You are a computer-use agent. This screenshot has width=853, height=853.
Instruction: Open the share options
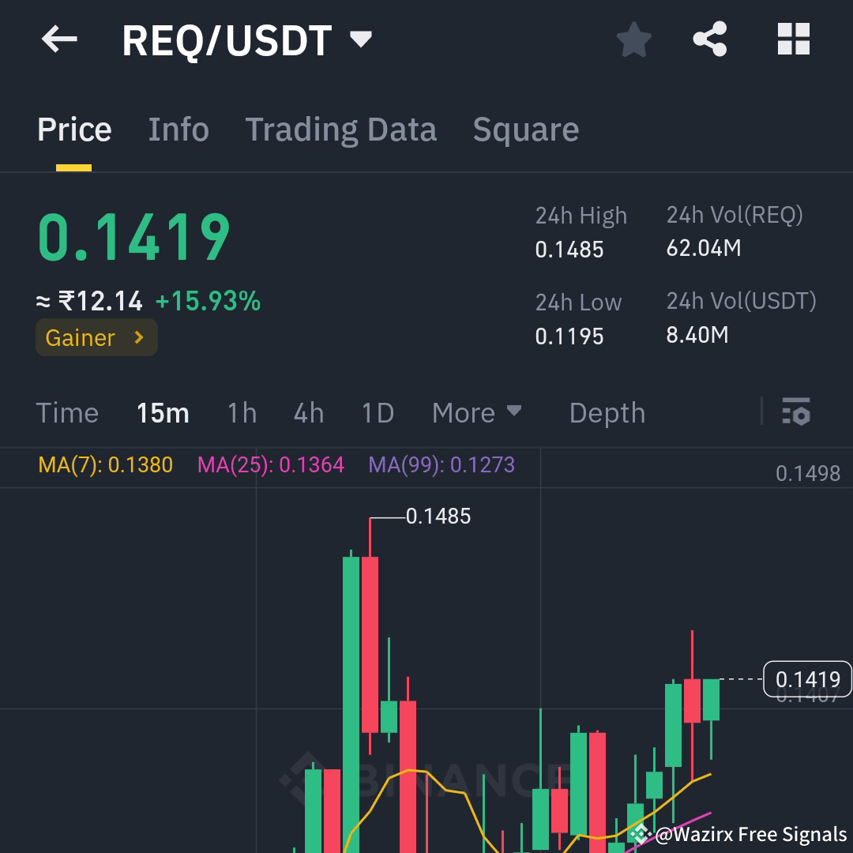tap(710, 39)
